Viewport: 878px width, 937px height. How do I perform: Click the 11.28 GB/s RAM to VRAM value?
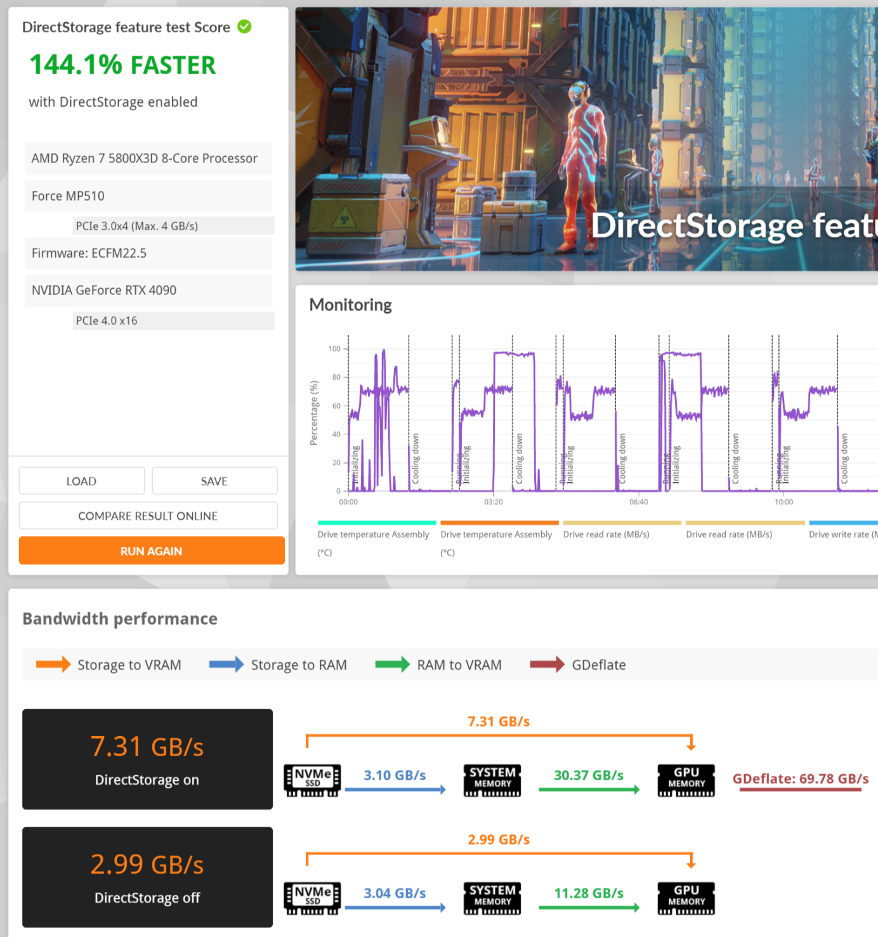[x=589, y=893]
